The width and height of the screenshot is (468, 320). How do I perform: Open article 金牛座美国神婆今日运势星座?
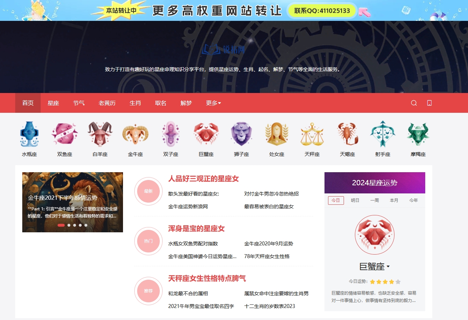(x=203, y=256)
